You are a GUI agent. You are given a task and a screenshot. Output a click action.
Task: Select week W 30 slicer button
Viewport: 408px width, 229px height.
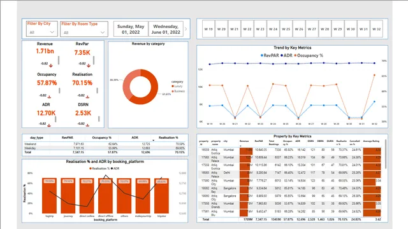pos(351,29)
